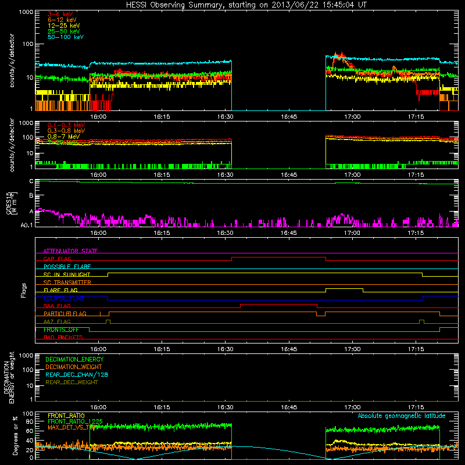Image resolution: width=465 pixels, height=465 pixels.
Task: Click the 50-100 keV legend label
Action: 65,37
